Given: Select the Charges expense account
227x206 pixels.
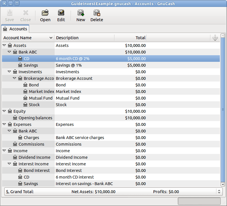Looking at the screenshot, I should [111, 137].
